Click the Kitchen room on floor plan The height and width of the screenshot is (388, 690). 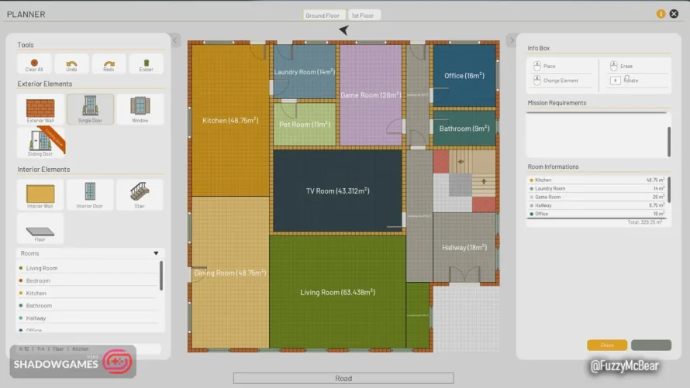(230, 120)
